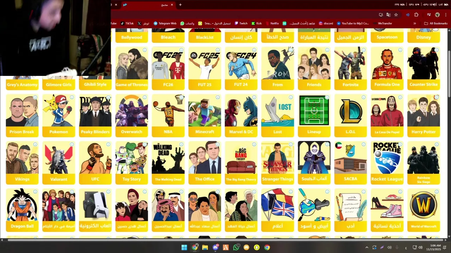Select the Overwatch category card
Screen dimensions: 451x253
click(x=131, y=115)
